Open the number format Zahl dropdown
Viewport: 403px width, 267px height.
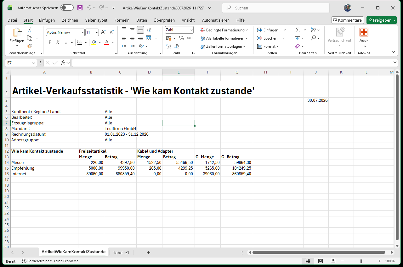coord(191,30)
